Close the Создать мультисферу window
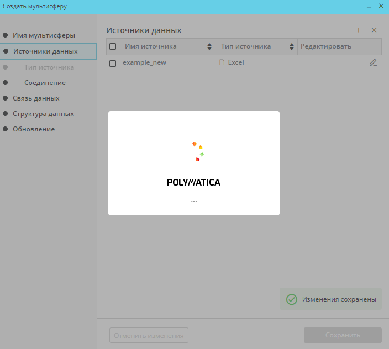Viewport: 389px width, 349px height. pos(381,6)
